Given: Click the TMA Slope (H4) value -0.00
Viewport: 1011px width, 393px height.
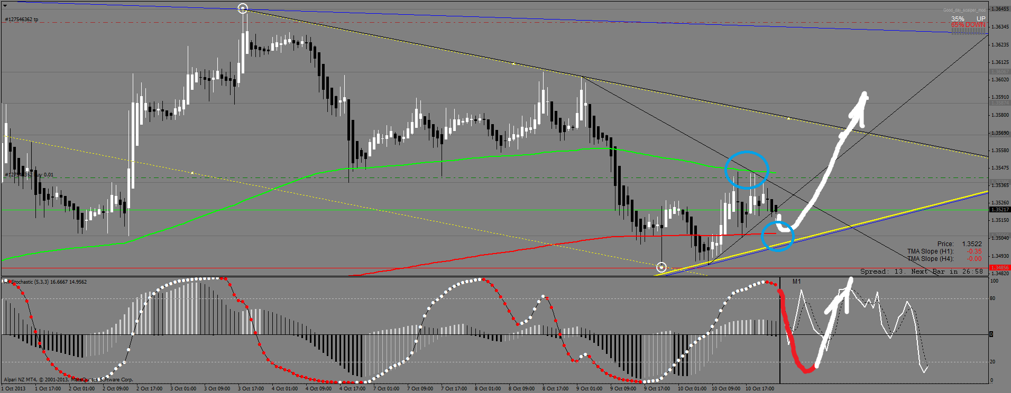Looking at the screenshot, I should [x=974, y=259].
